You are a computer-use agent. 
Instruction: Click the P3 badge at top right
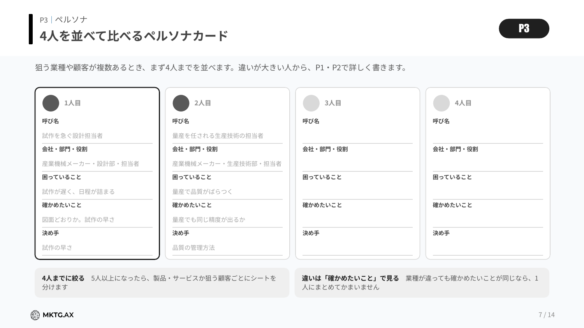click(x=524, y=28)
